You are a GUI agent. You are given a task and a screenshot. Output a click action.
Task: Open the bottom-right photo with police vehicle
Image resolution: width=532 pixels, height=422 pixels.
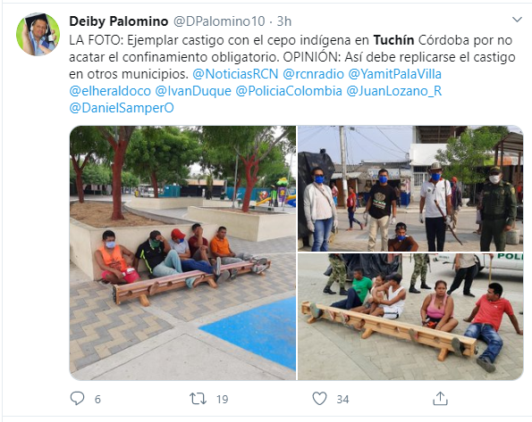pos(410,317)
